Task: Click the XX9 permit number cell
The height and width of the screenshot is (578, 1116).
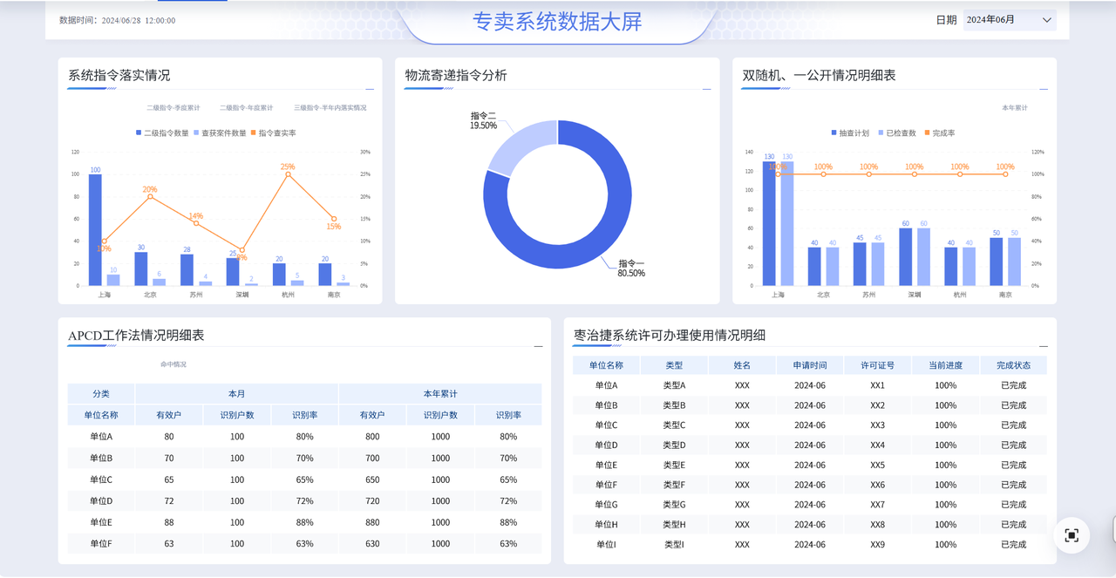Action: pyautogui.click(x=878, y=545)
